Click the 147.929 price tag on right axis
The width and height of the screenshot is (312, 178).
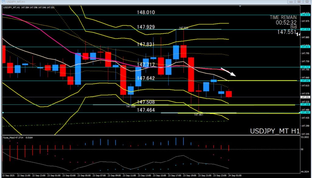pyautogui.click(x=305, y=29)
